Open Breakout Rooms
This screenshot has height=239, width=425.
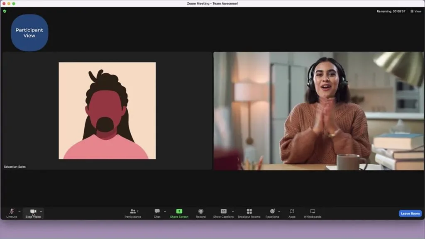(249, 212)
